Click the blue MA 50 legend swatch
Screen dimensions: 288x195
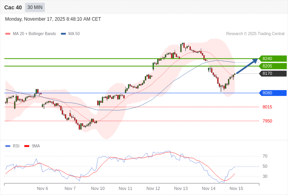pyautogui.click(x=63, y=34)
